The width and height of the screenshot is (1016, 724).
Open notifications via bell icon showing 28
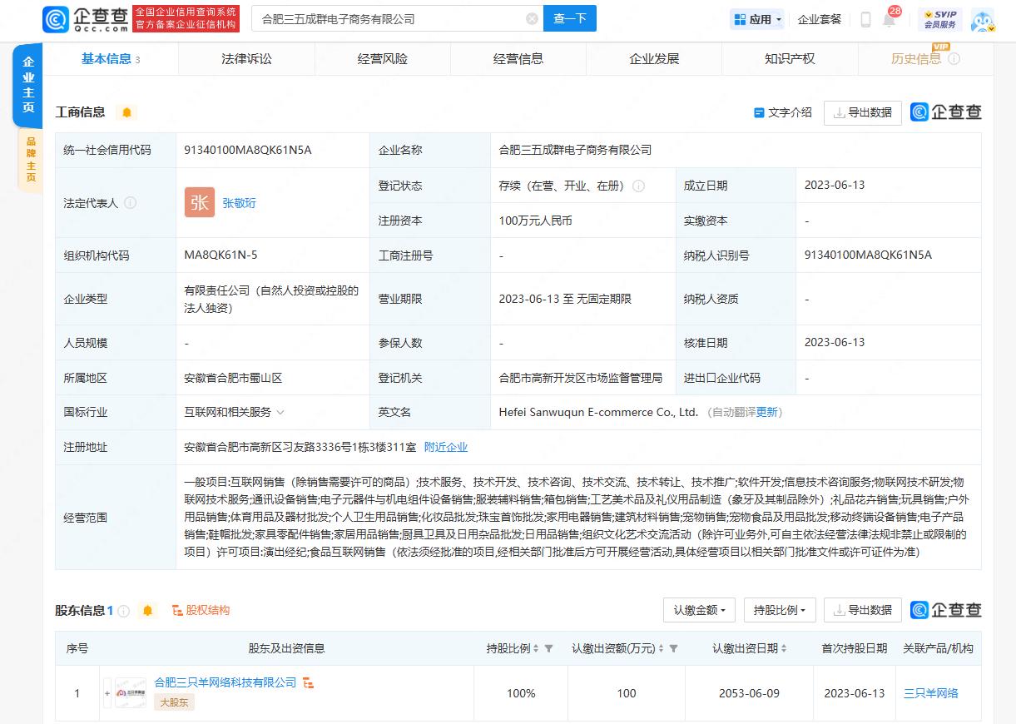pyautogui.click(x=889, y=20)
